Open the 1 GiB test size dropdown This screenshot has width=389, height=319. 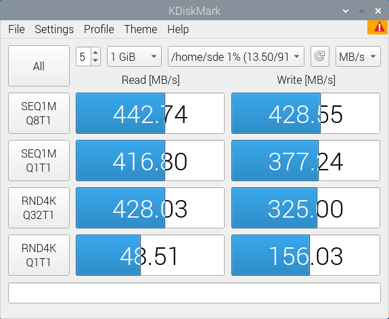[x=134, y=57]
